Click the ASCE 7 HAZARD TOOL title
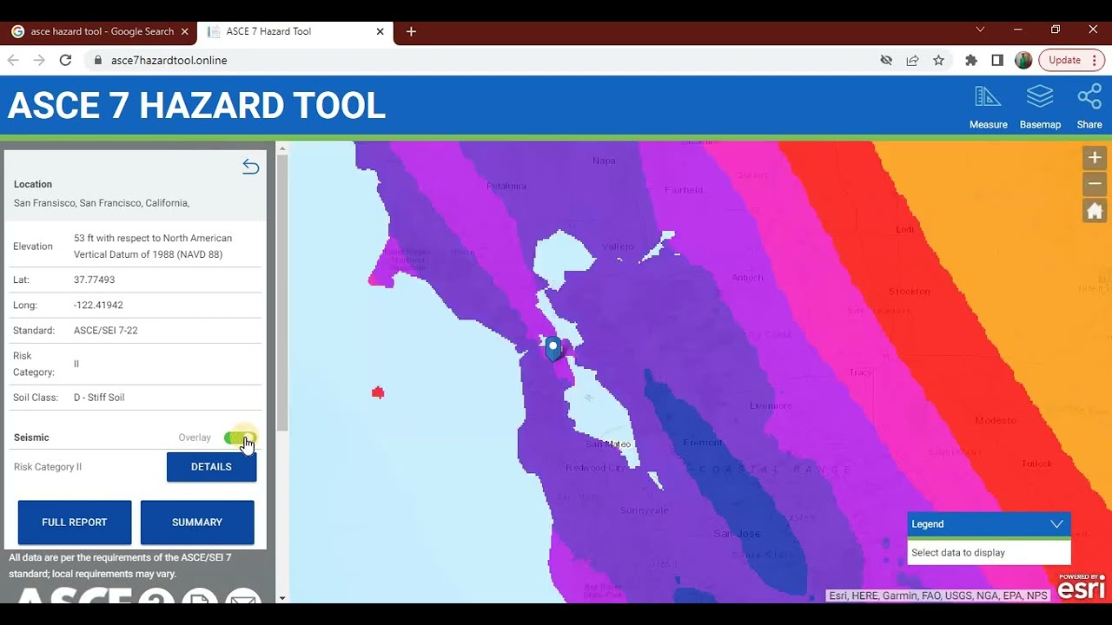 [x=196, y=106]
